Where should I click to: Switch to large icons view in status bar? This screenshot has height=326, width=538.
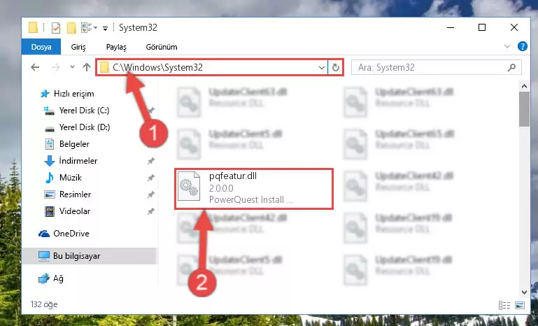point(520,305)
